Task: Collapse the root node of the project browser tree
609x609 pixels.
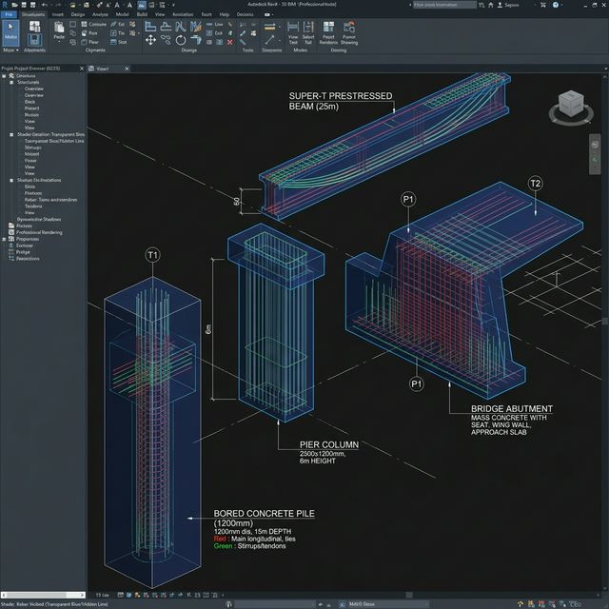Action: point(4,76)
